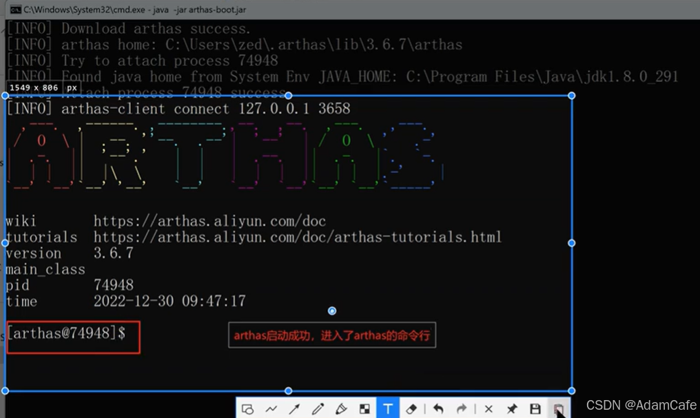This screenshot has width=700, height=418.
Task: Click the red annotation text box
Action: pyautogui.click(x=331, y=335)
